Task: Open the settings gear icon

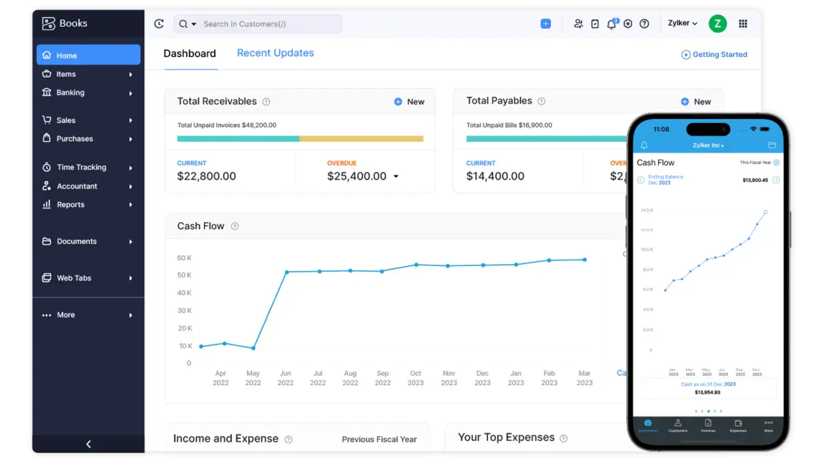Action: tap(628, 24)
